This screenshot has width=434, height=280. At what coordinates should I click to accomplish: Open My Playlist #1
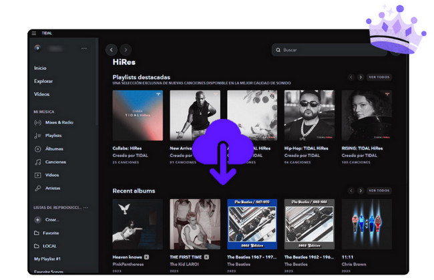tap(47, 259)
